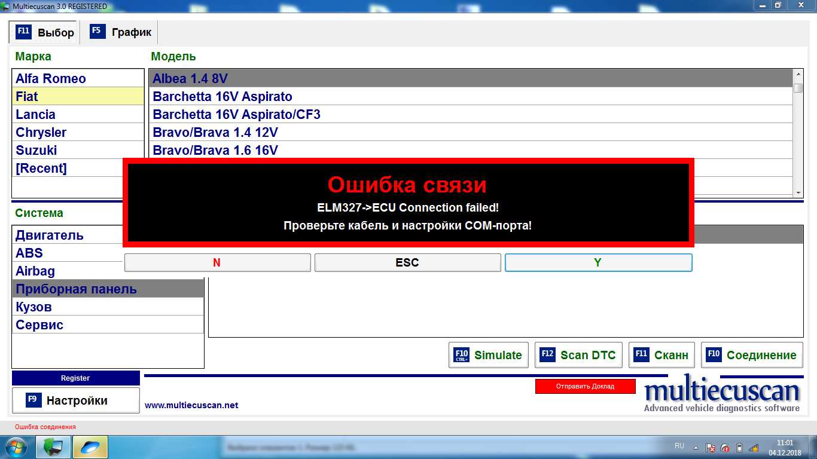Click the Отправить Доклад button

click(x=585, y=386)
